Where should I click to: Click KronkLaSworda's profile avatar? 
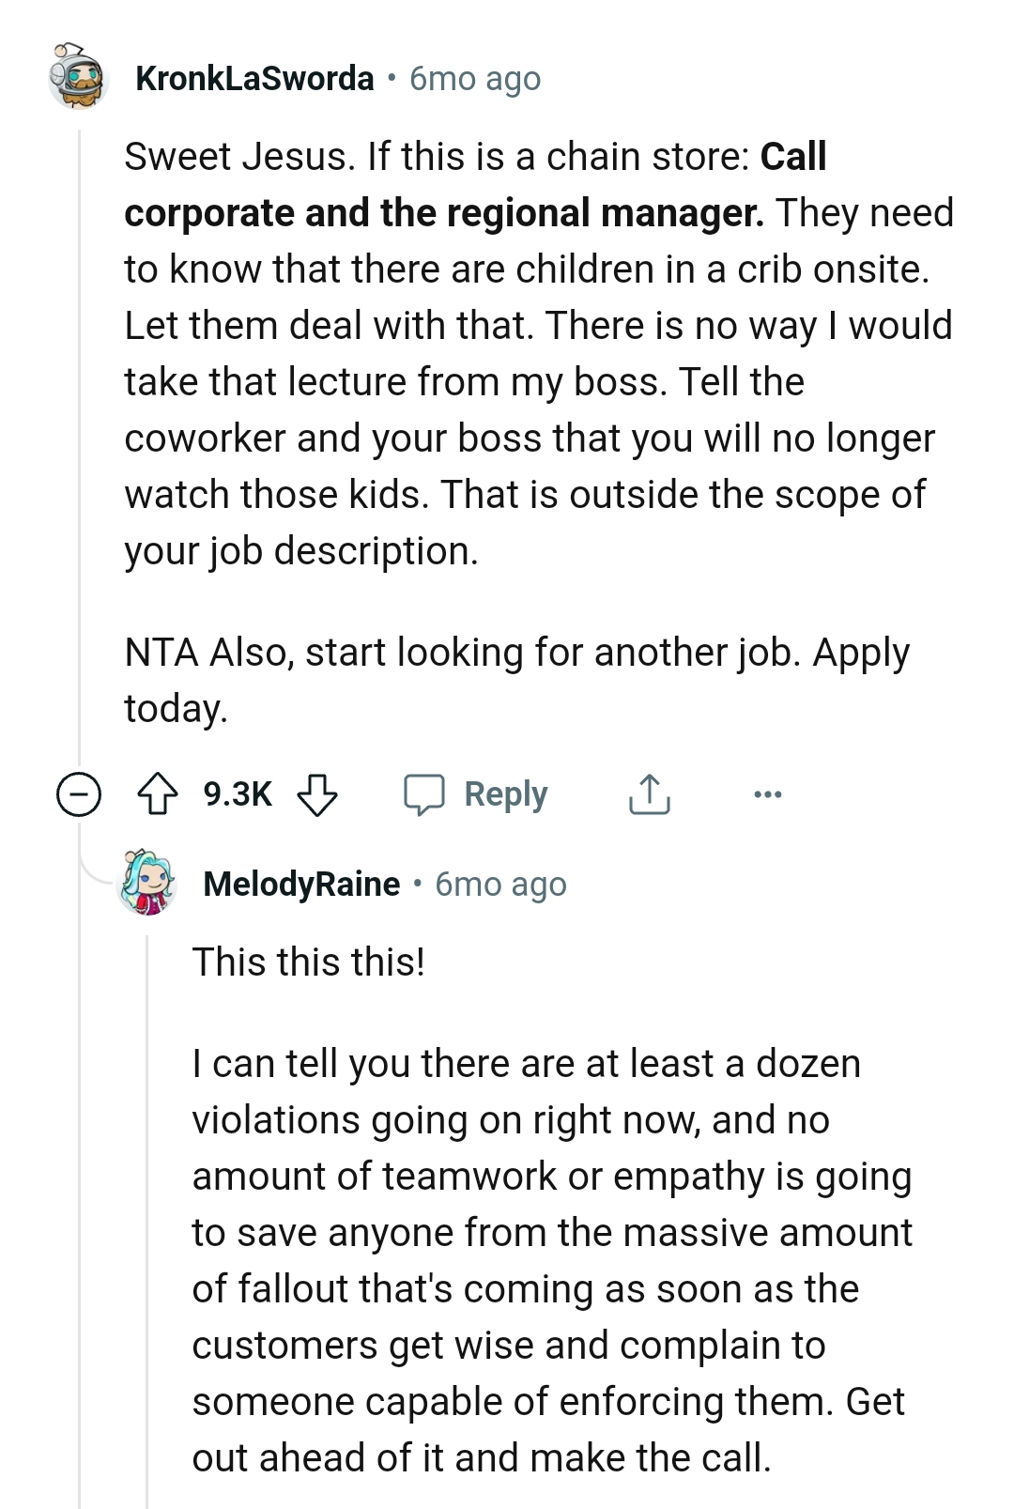point(78,79)
